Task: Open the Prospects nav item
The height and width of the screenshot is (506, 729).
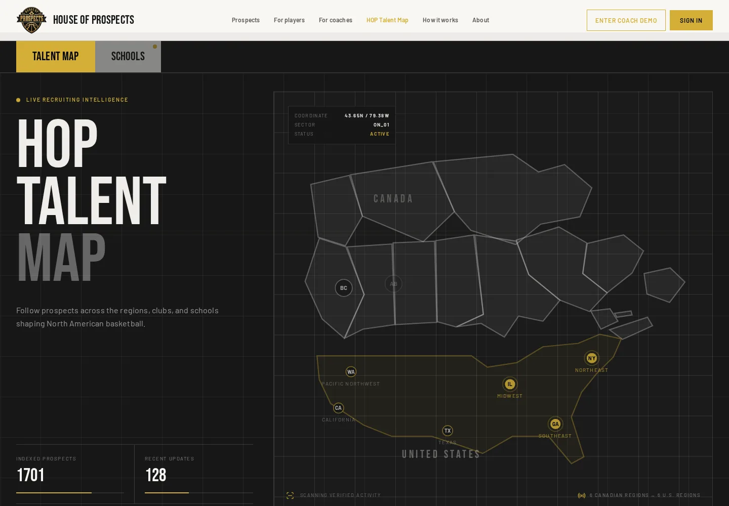Action: 246,20
